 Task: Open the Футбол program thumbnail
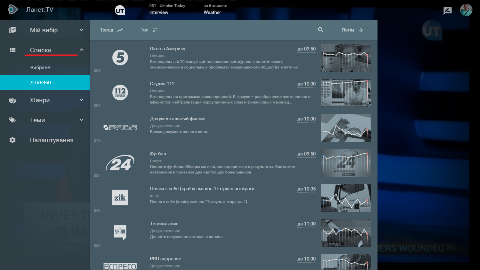[x=345, y=163]
